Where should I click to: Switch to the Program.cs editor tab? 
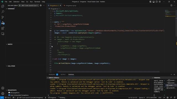click(54, 5)
